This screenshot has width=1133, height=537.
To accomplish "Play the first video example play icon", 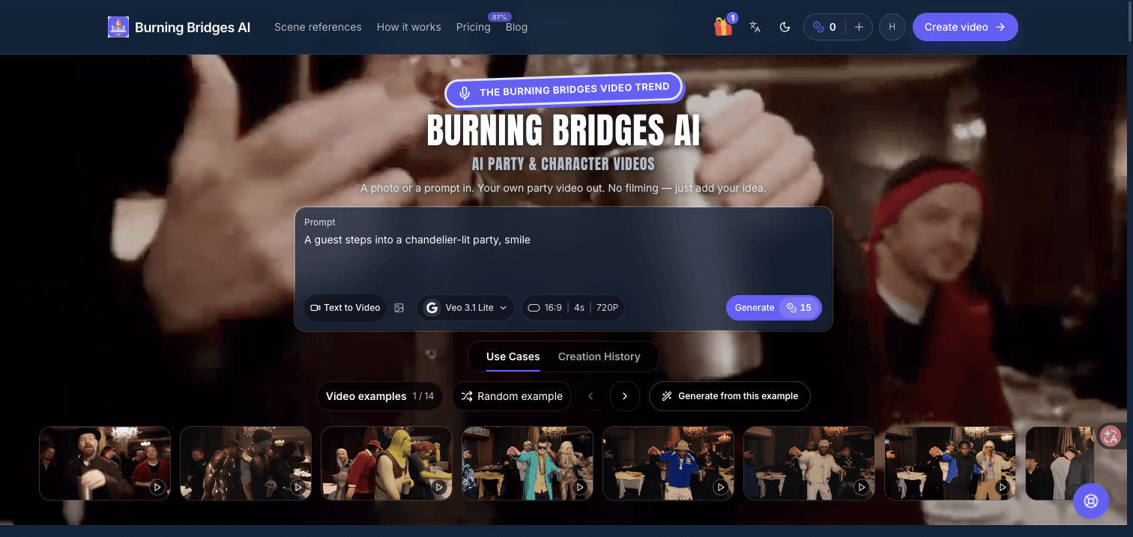I will point(157,487).
